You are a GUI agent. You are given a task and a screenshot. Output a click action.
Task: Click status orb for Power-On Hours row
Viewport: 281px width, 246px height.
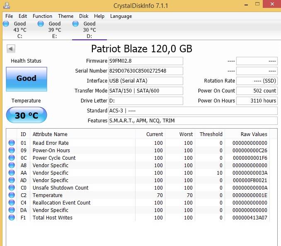[x=12, y=150]
